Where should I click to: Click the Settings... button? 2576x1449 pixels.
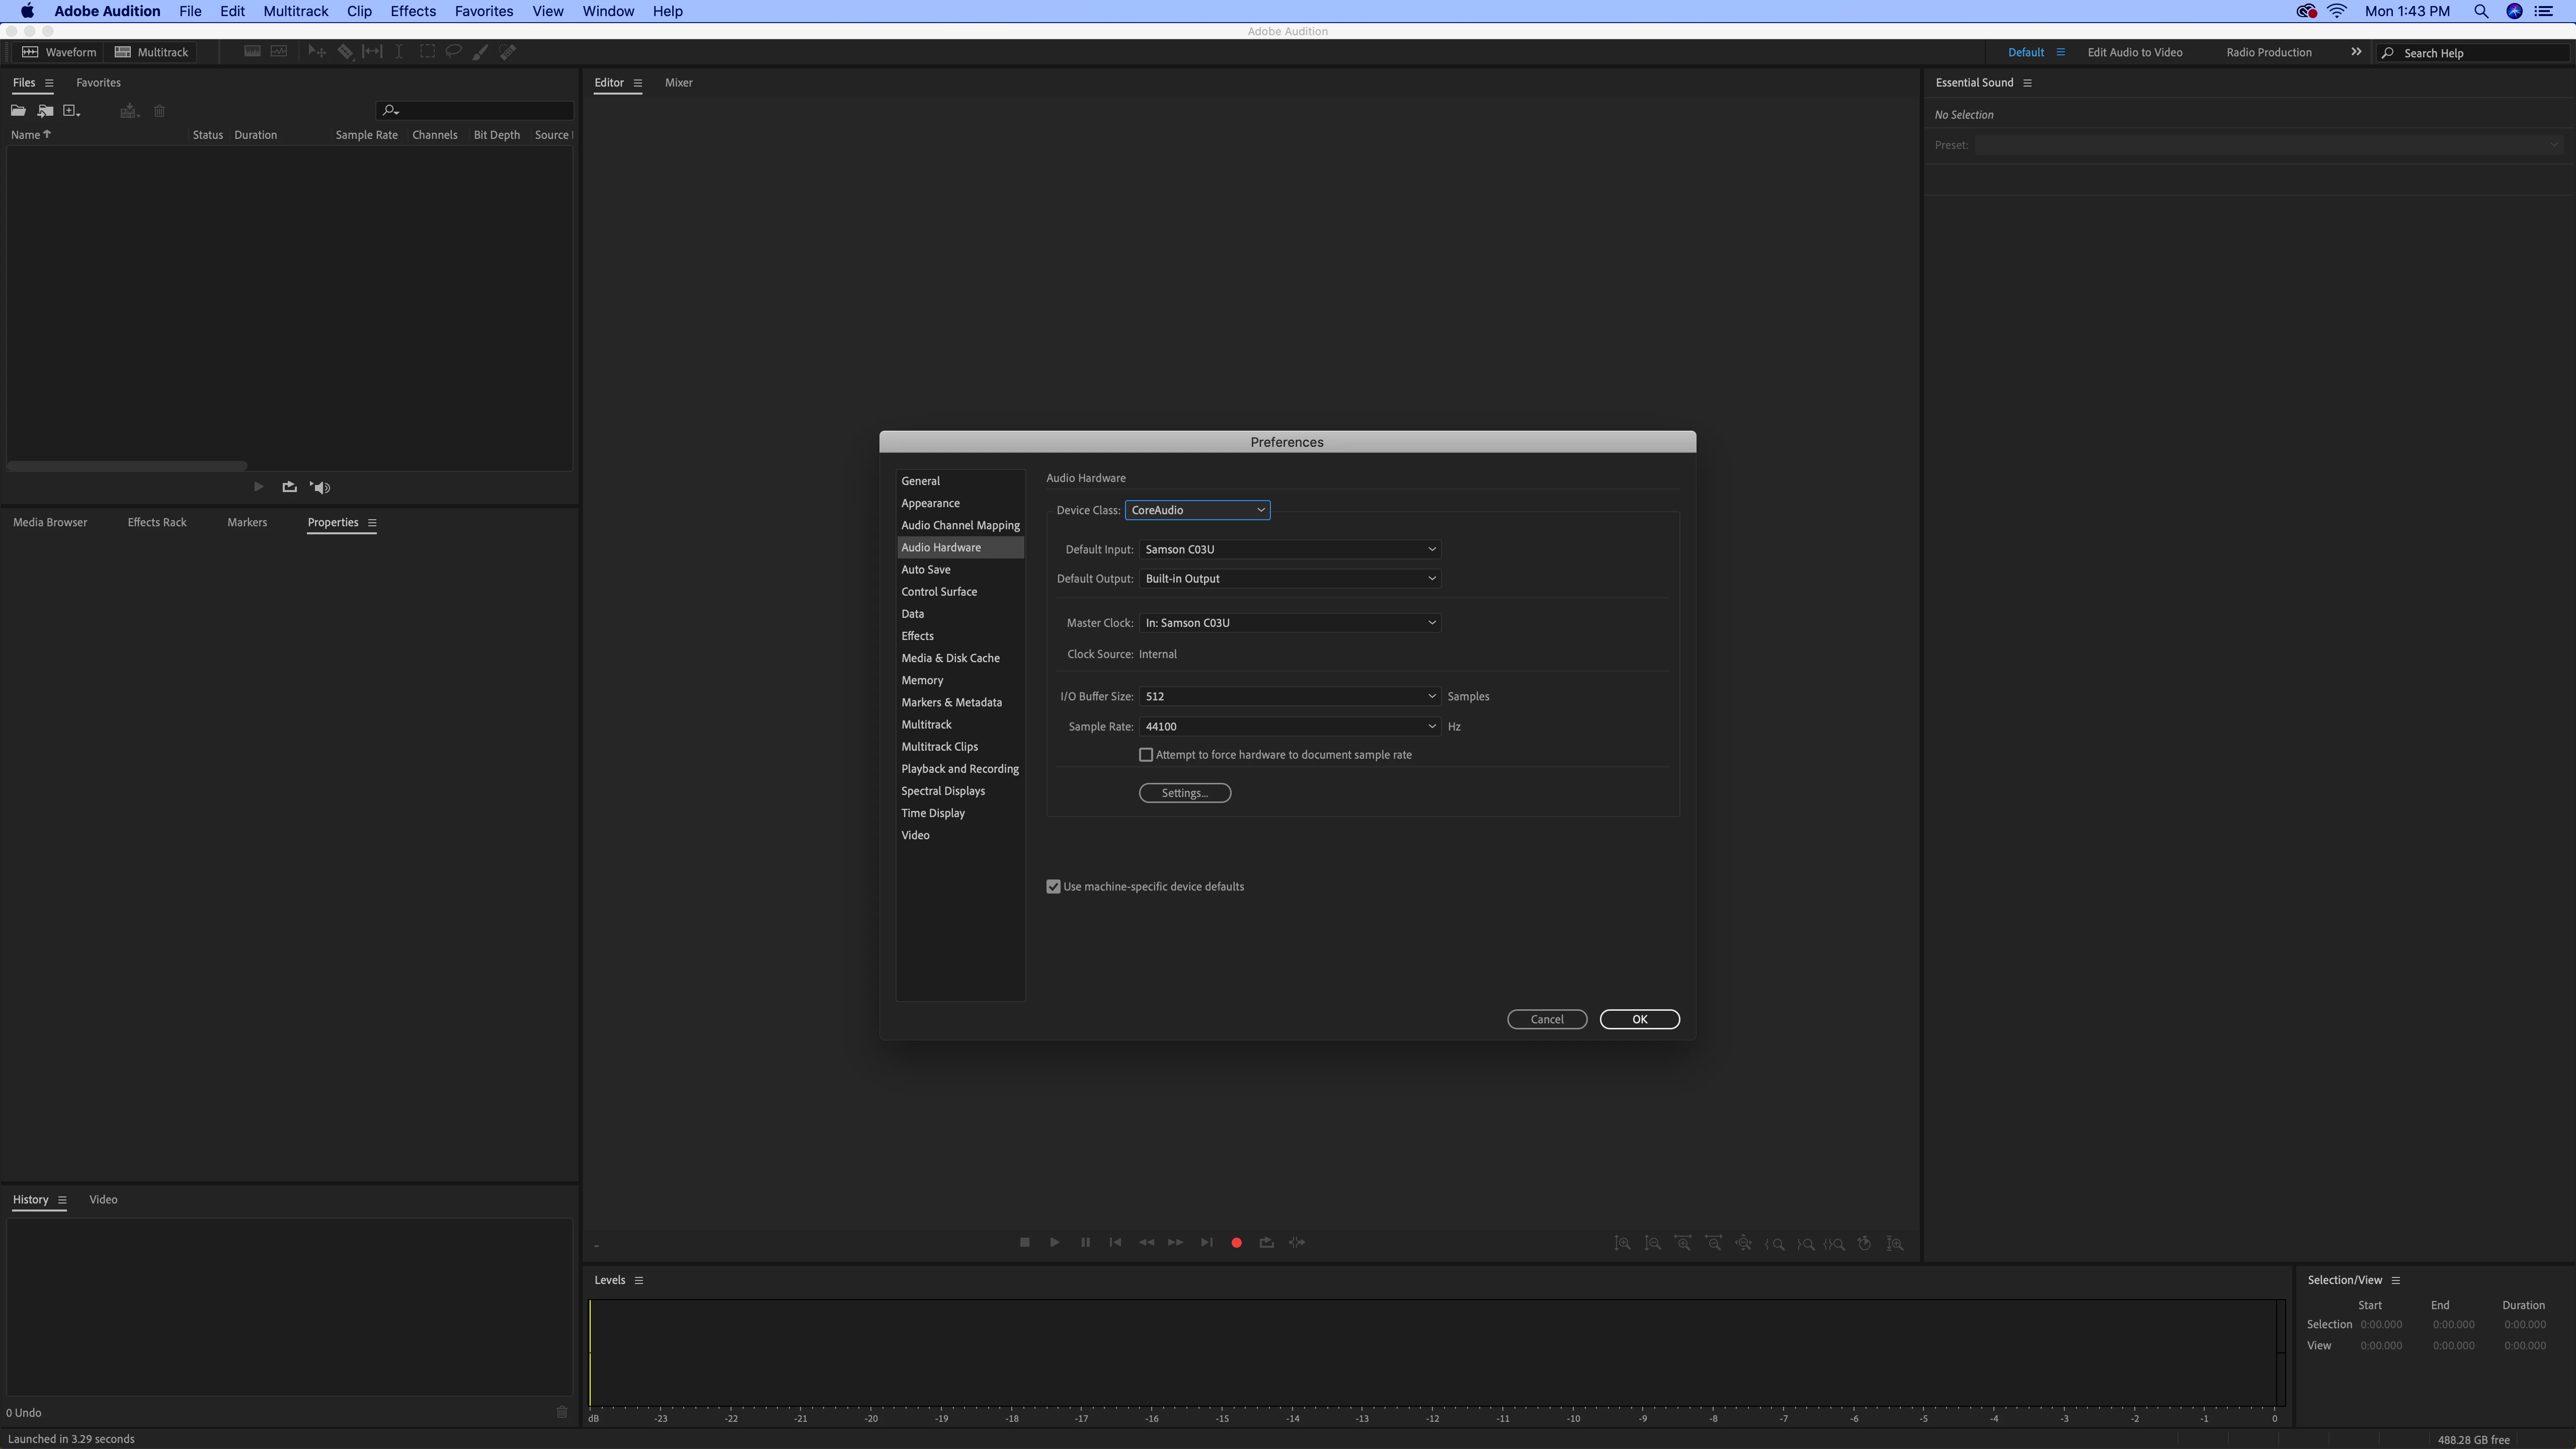point(1184,793)
